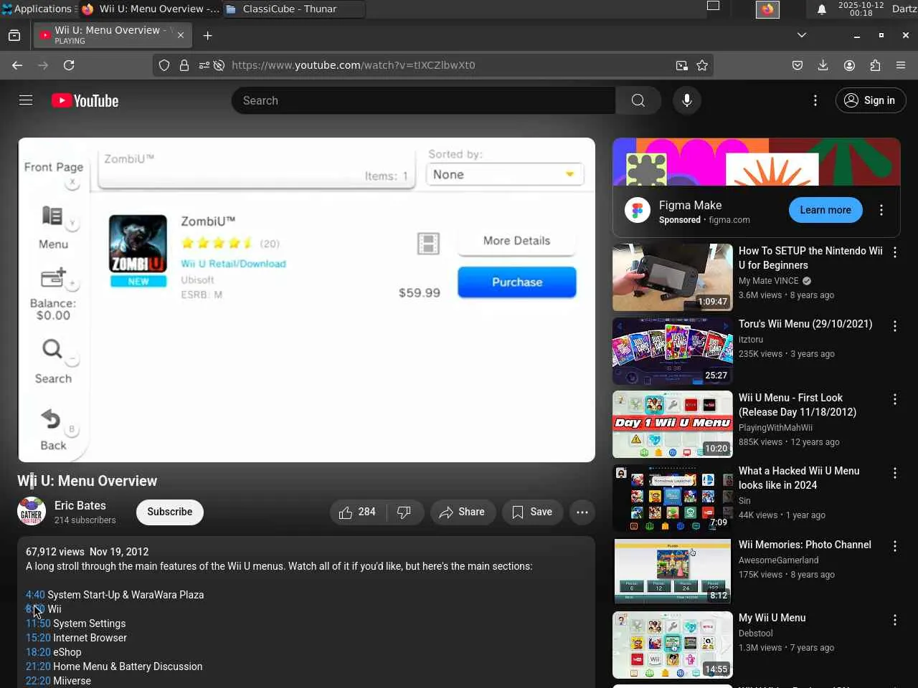The image size is (918, 688).
Task: Open the My Mate VINCE channel name
Action: [768, 281]
